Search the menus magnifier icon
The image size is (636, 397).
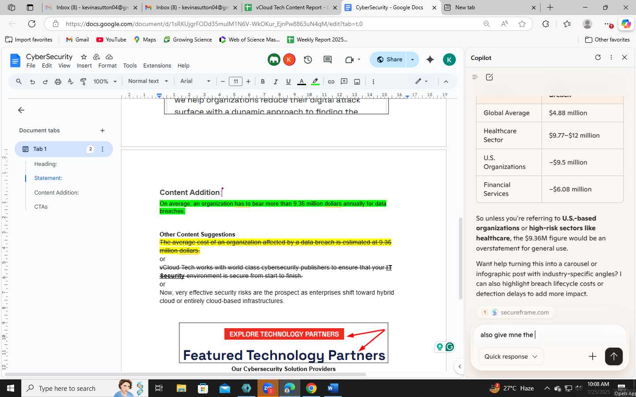click(19, 81)
